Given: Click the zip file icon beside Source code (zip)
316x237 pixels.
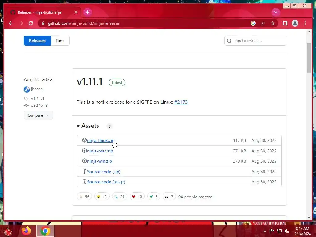Looking at the screenshot, I should 85,171.
